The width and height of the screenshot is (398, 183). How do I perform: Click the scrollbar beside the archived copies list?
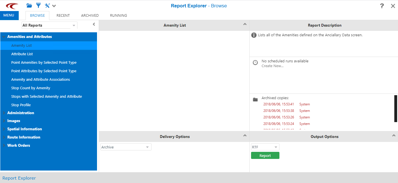(x=396, y=109)
